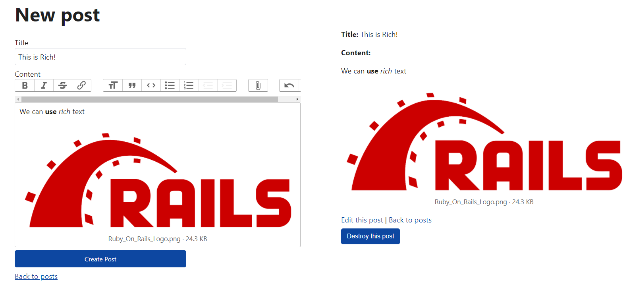
Task: Toggle italic formatting in the editor toolbar
Action: (x=44, y=85)
